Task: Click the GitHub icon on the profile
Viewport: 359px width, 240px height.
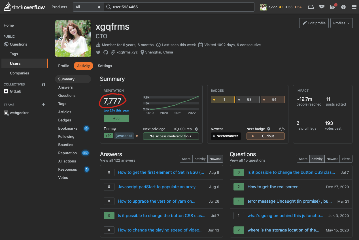Action: point(106,52)
